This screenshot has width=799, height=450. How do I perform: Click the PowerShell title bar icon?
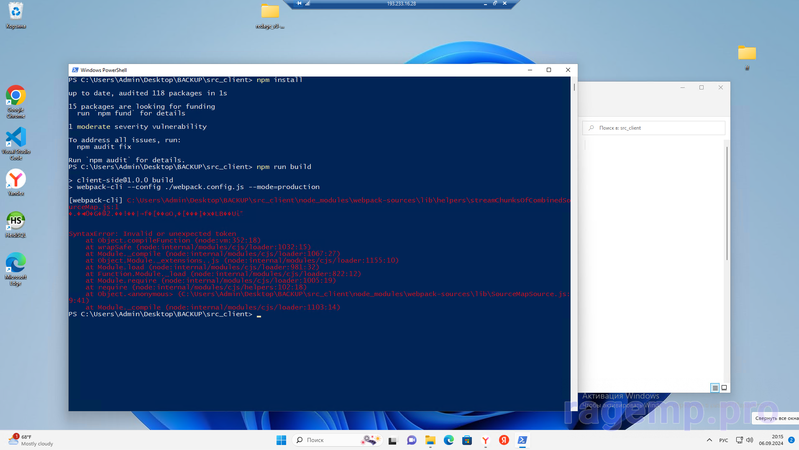coord(75,70)
